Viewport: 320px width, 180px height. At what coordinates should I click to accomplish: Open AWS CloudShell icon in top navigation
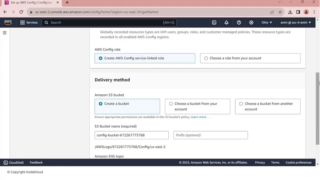214,22
